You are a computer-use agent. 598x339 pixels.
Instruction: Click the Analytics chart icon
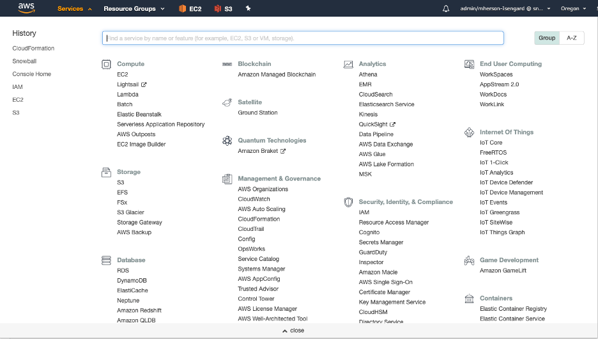pyautogui.click(x=348, y=64)
